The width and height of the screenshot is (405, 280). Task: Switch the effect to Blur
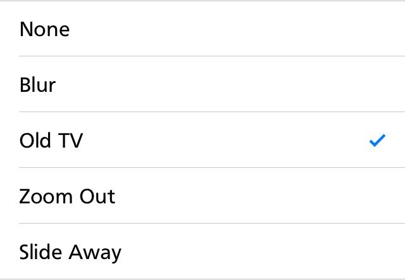click(202, 84)
